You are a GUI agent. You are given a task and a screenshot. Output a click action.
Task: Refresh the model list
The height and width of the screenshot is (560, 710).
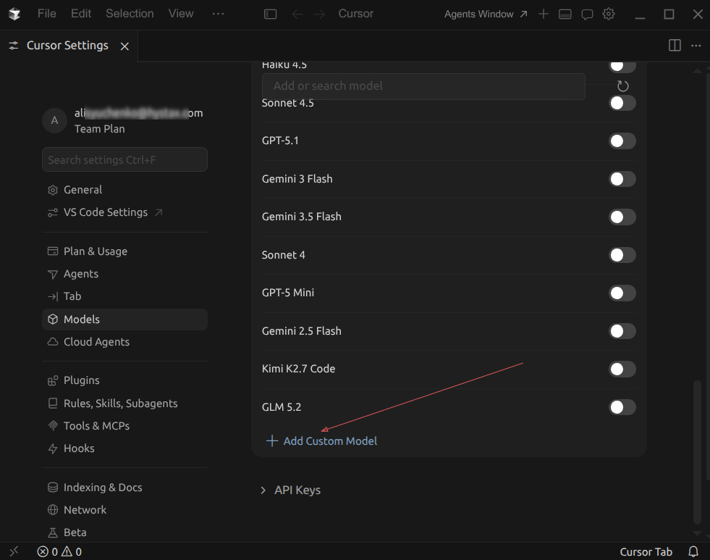[623, 86]
